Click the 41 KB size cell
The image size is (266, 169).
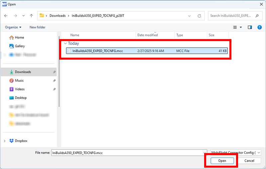(222, 51)
